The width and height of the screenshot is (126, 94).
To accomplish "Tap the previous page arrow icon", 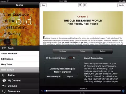I will click(x=42, y=91).
